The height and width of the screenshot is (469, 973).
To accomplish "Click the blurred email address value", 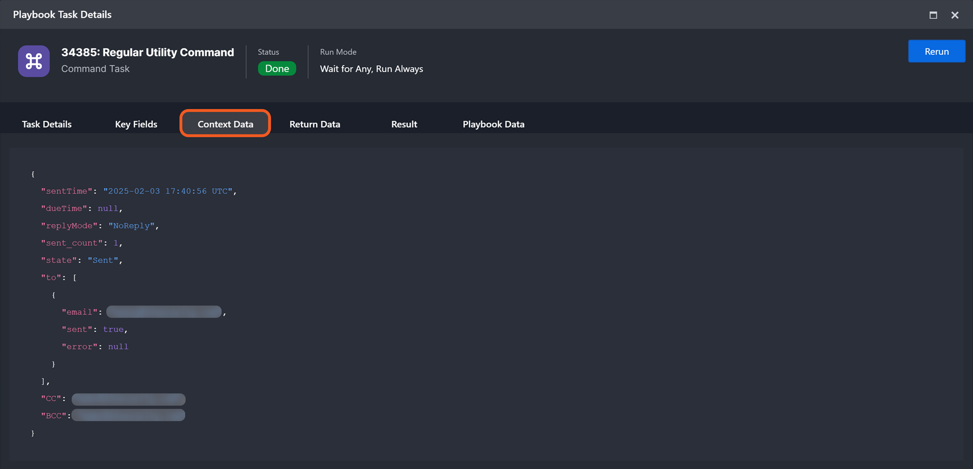I will [x=164, y=312].
